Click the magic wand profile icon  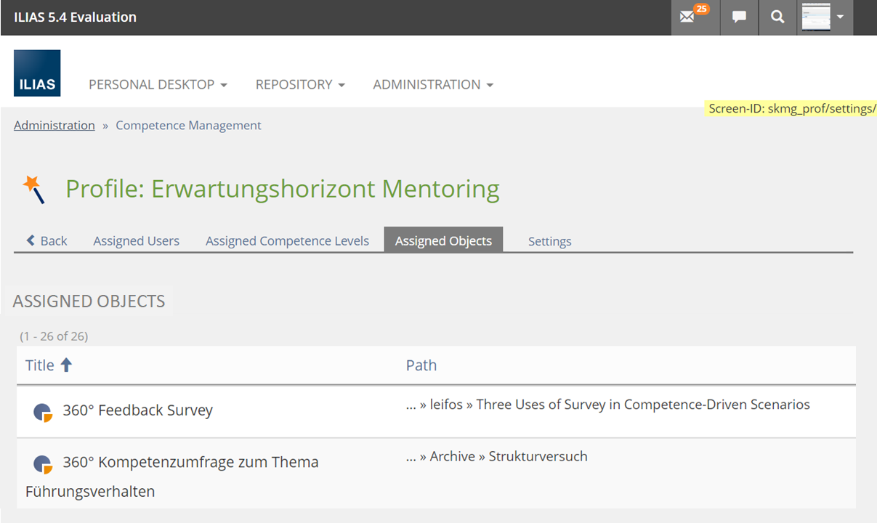tap(34, 189)
